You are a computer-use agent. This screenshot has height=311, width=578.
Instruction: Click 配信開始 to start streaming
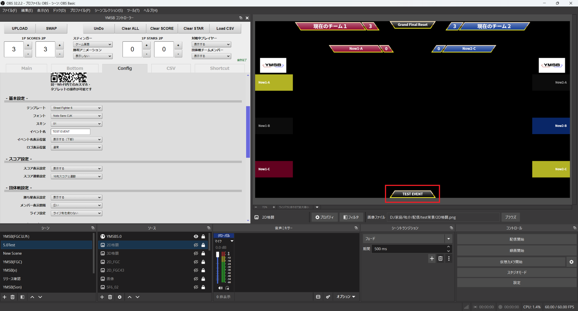click(516, 239)
